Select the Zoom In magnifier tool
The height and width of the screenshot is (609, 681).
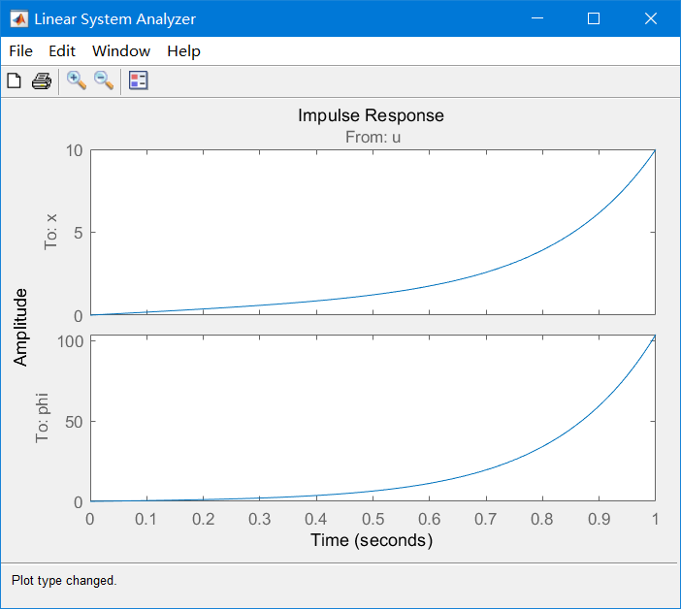[77, 80]
